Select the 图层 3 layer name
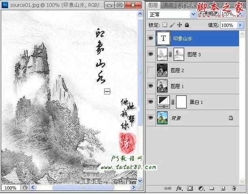The image size is (248, 194). [194, 55]
